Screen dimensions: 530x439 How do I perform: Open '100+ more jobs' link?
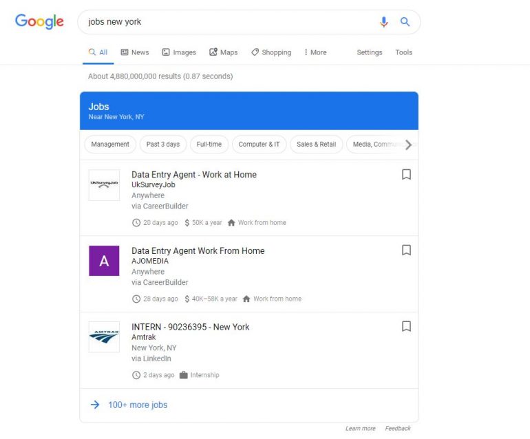point(138,405)
